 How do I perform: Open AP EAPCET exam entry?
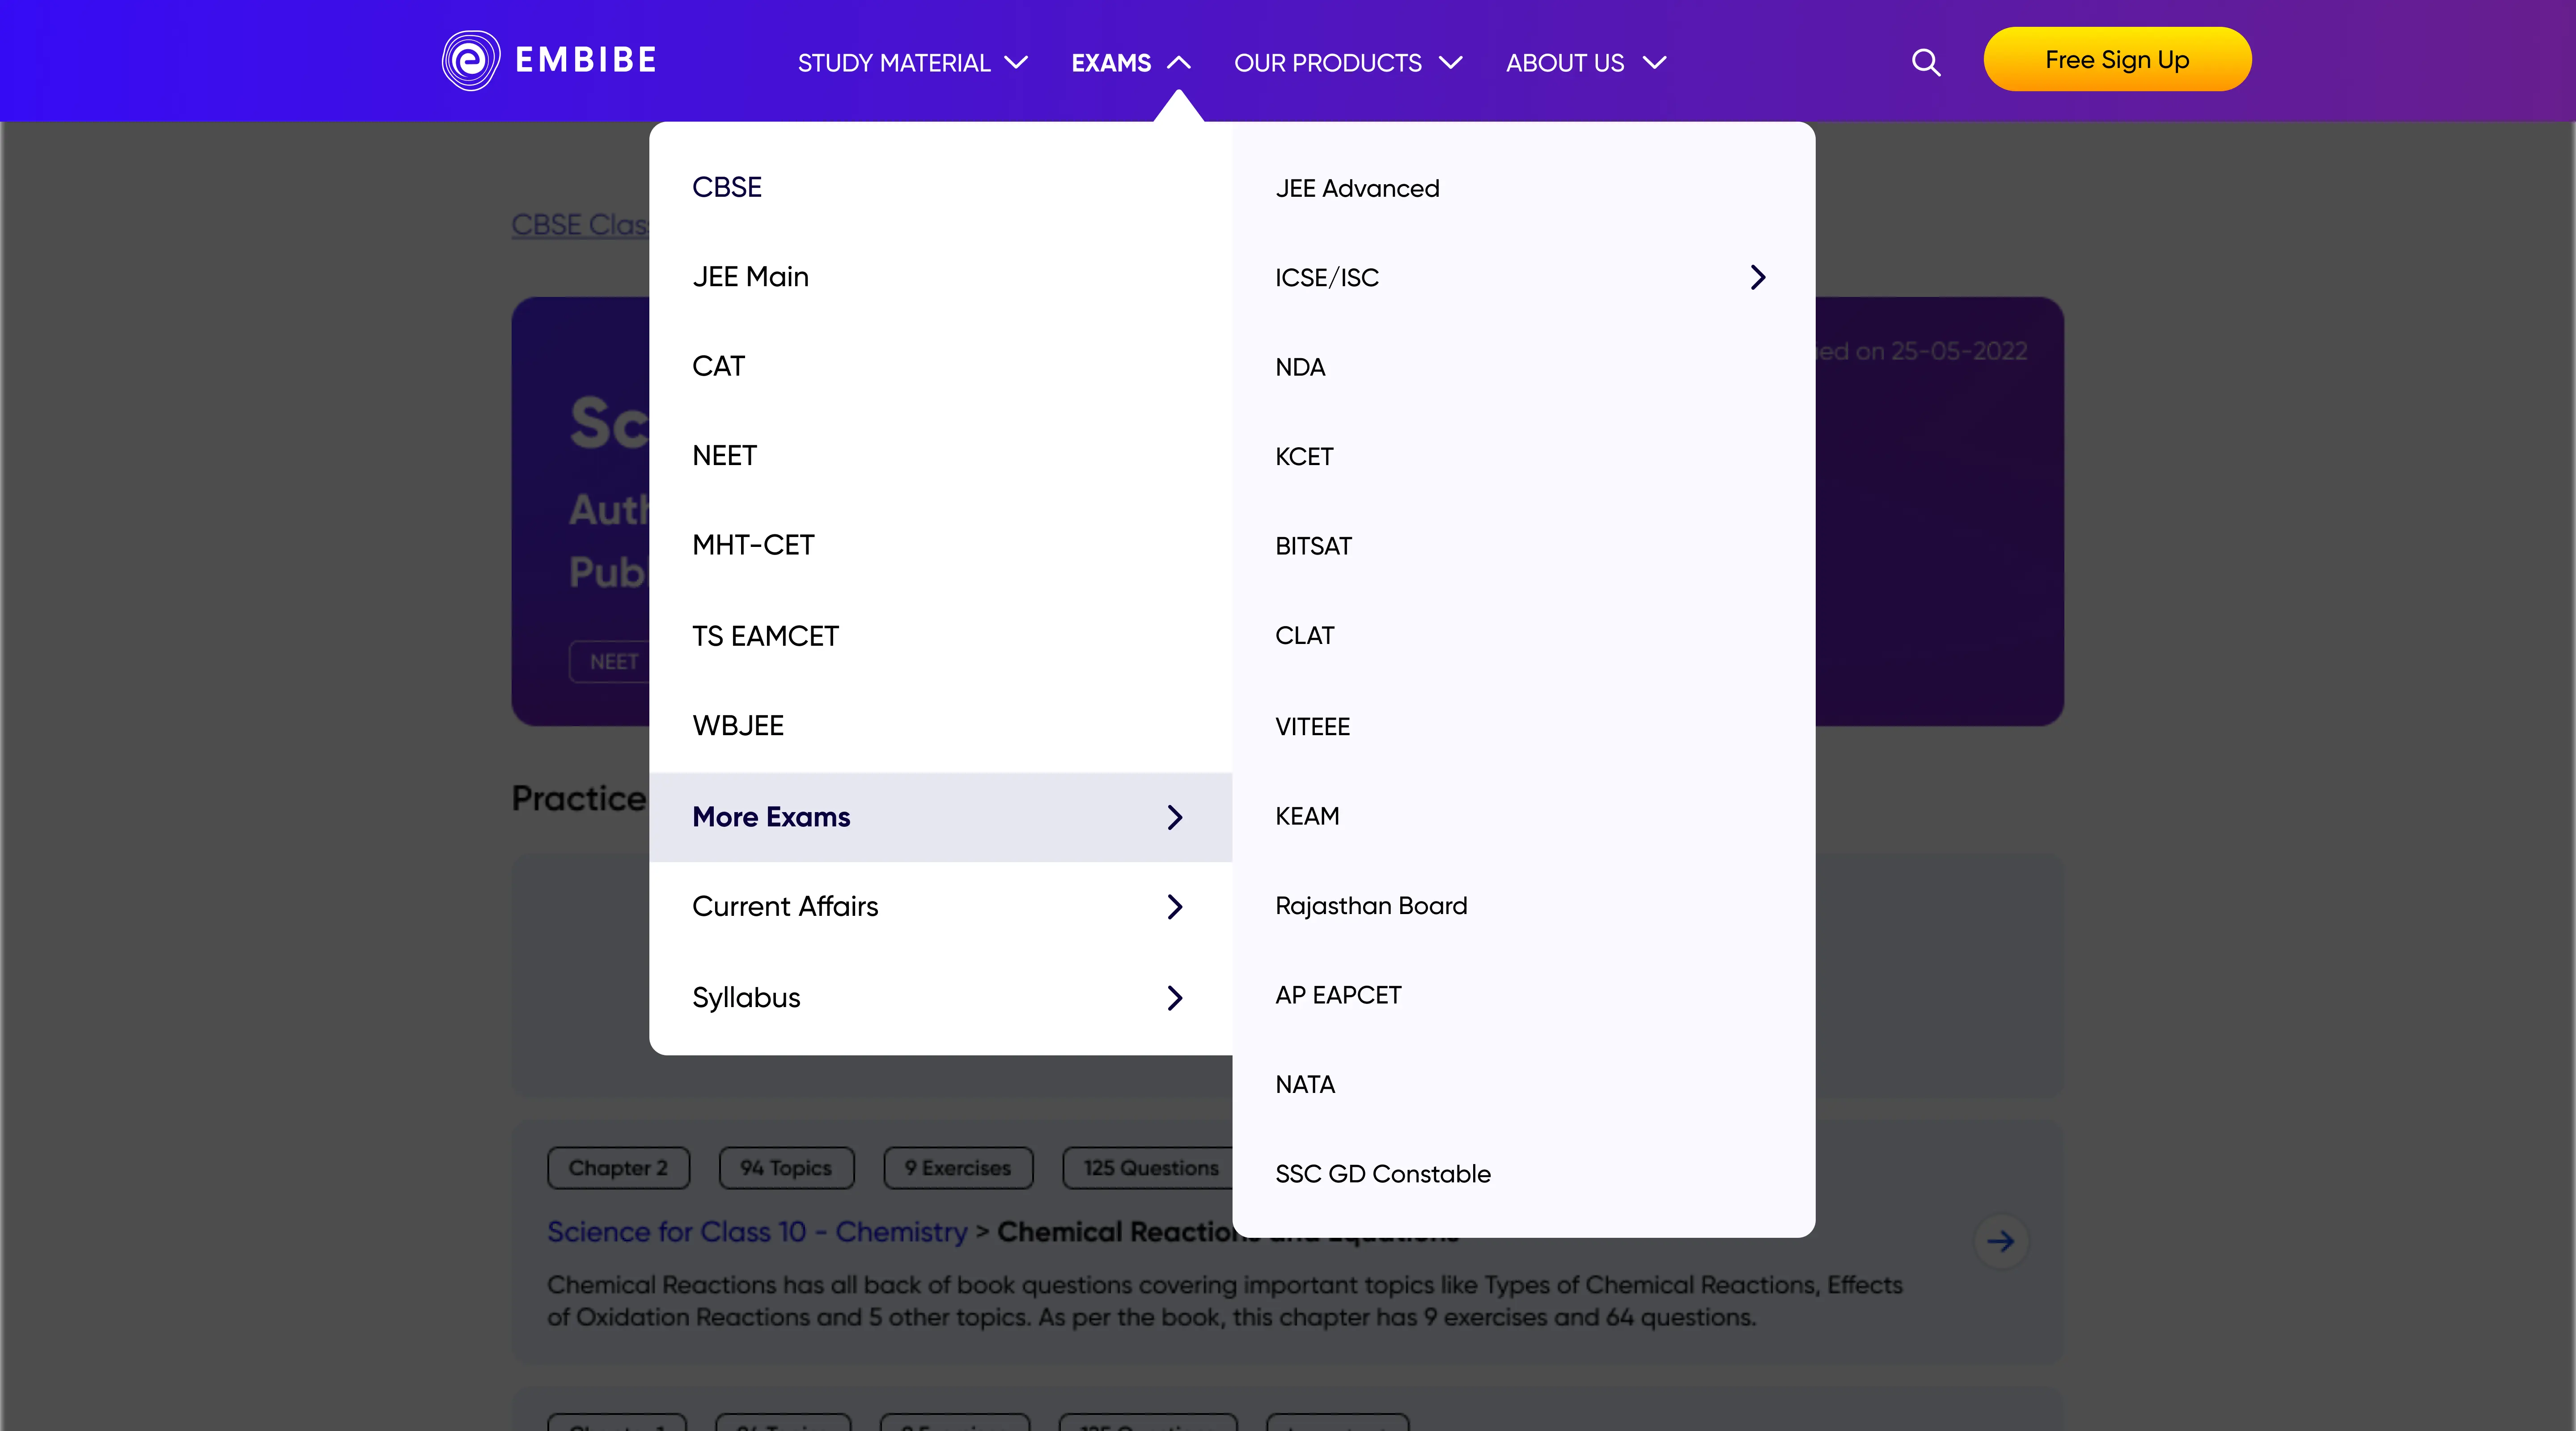coord(1338,995)
